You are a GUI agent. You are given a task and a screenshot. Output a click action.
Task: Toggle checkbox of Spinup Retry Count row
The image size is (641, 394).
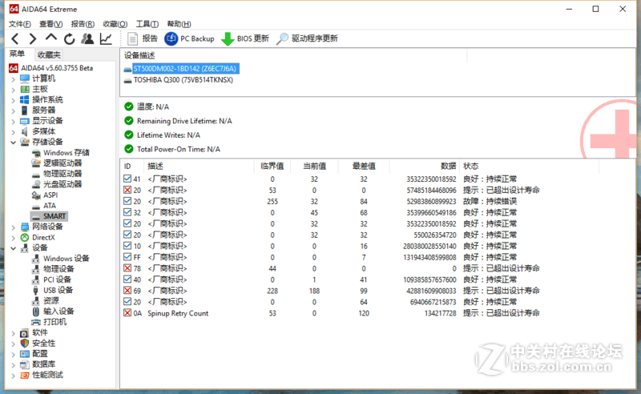click(x=127, y=312)
